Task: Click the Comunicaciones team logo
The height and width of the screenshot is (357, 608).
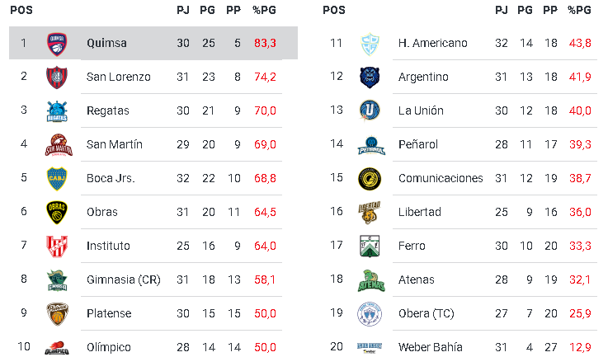Action: tap(369, 178)
